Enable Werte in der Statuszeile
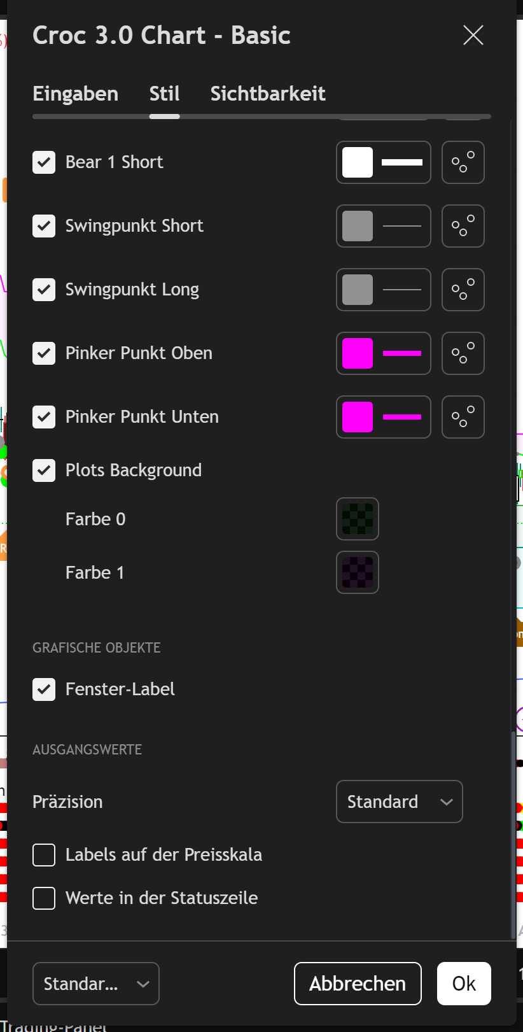523x1032 pixels. 44,898
